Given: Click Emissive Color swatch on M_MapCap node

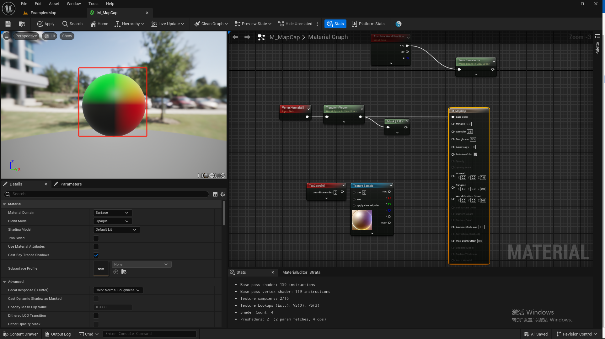Looking at the screenshot, I should 475,154.
